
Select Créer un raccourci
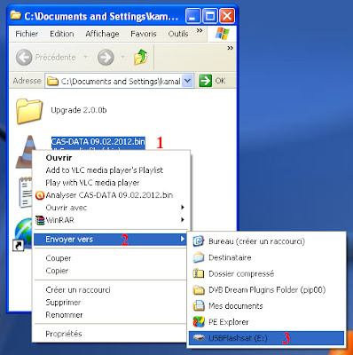[x=111, y=289]
